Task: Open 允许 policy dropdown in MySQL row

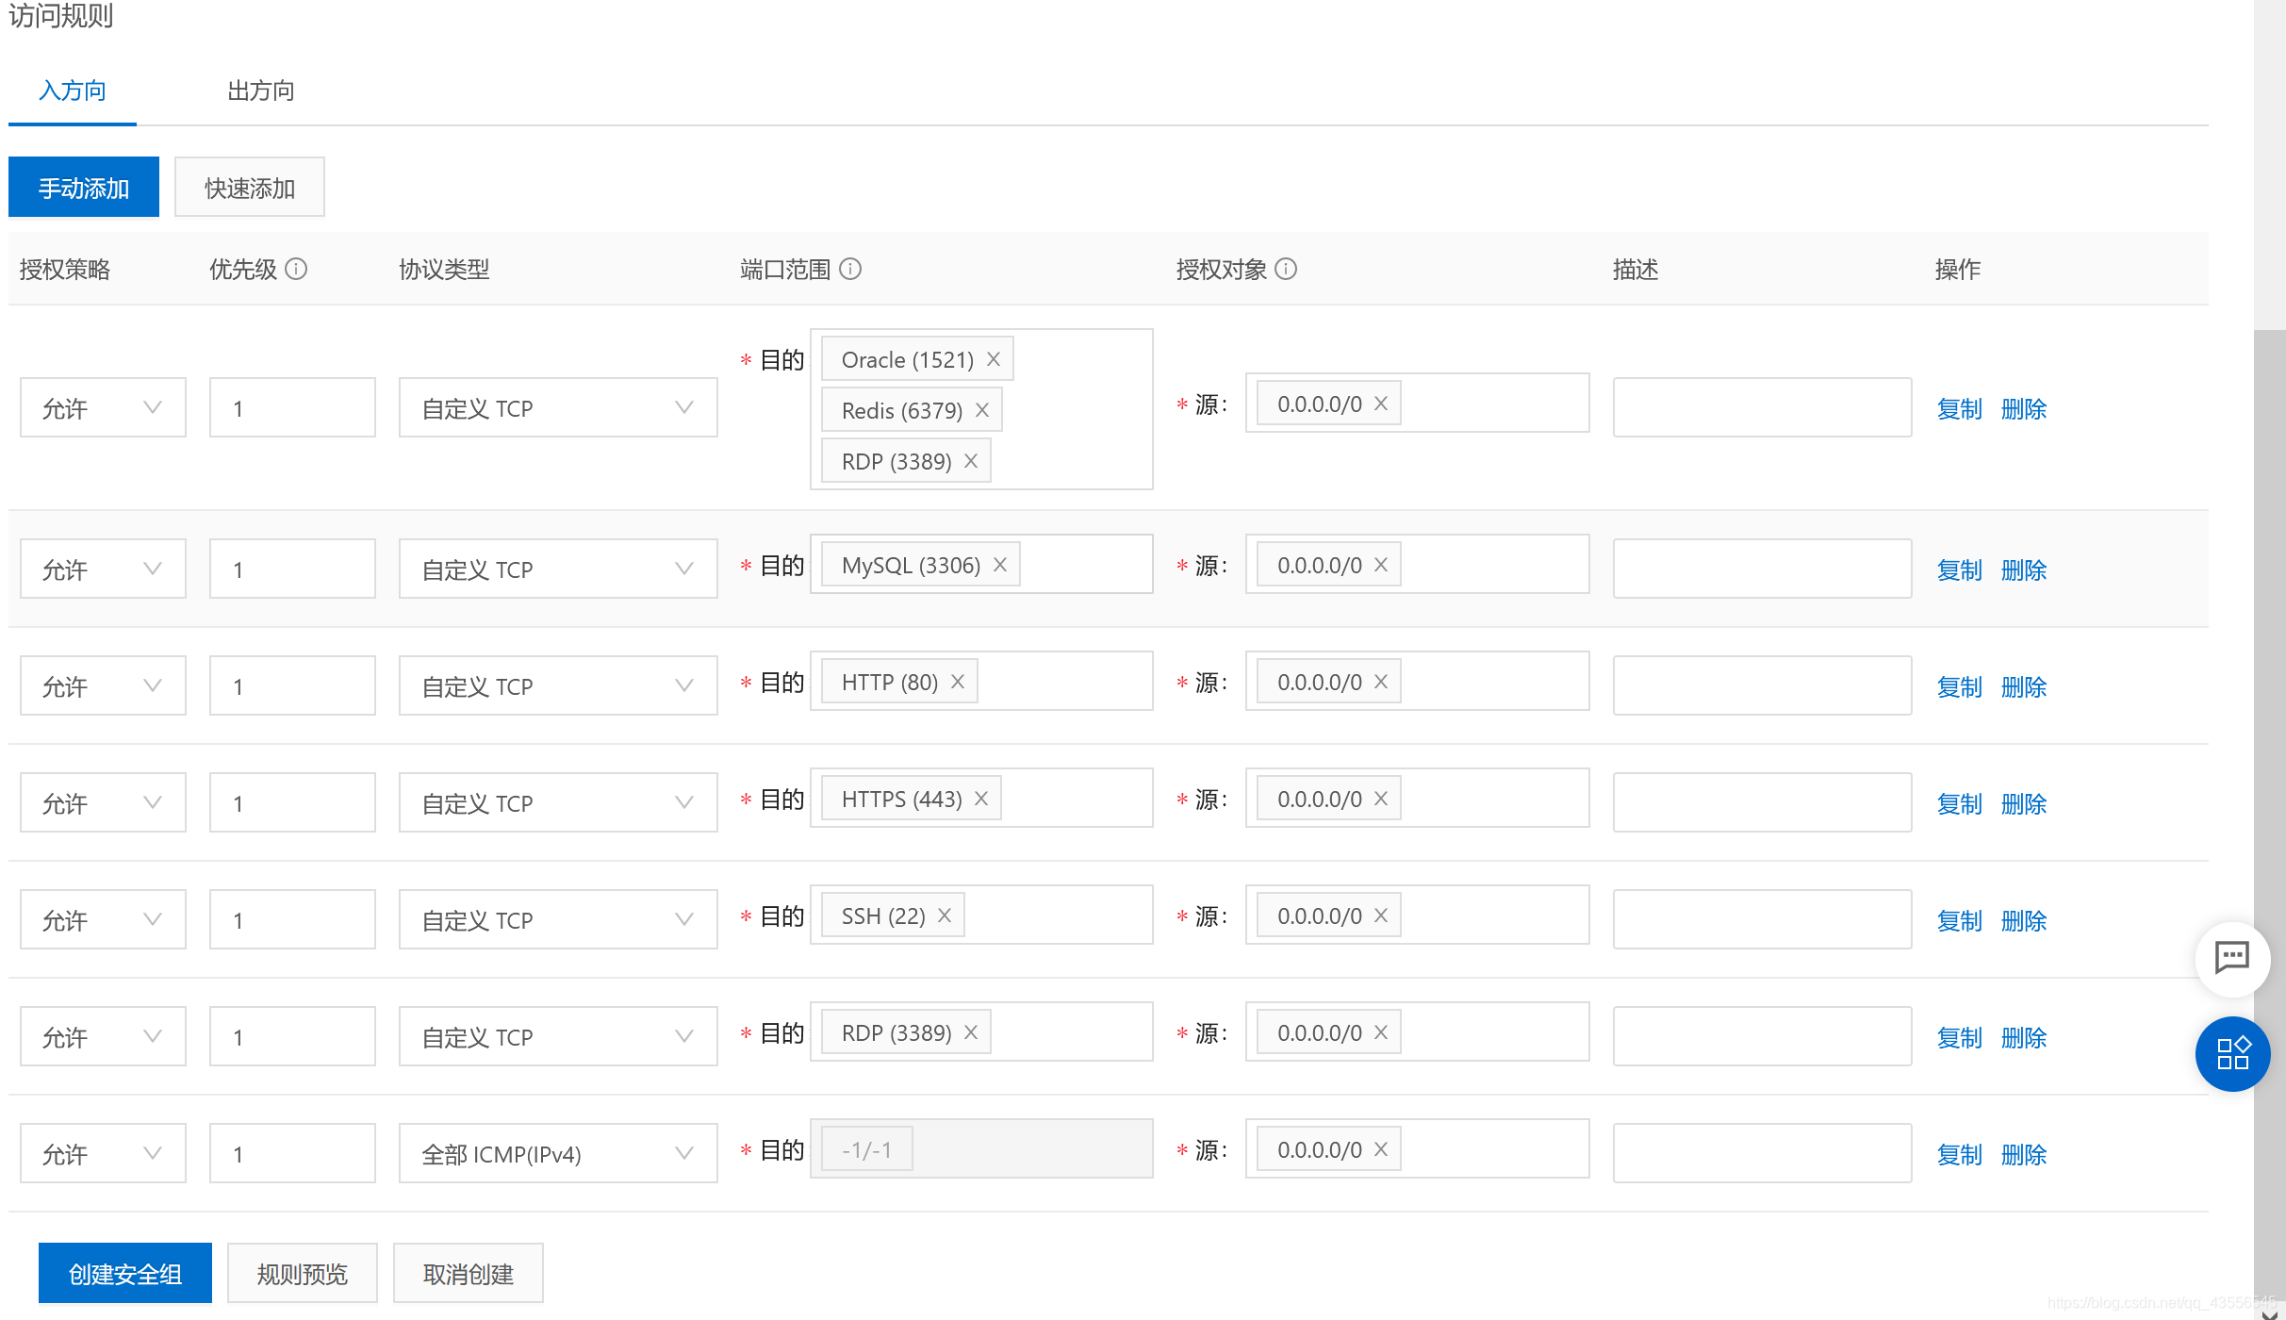Action: (x=103, y=569)
